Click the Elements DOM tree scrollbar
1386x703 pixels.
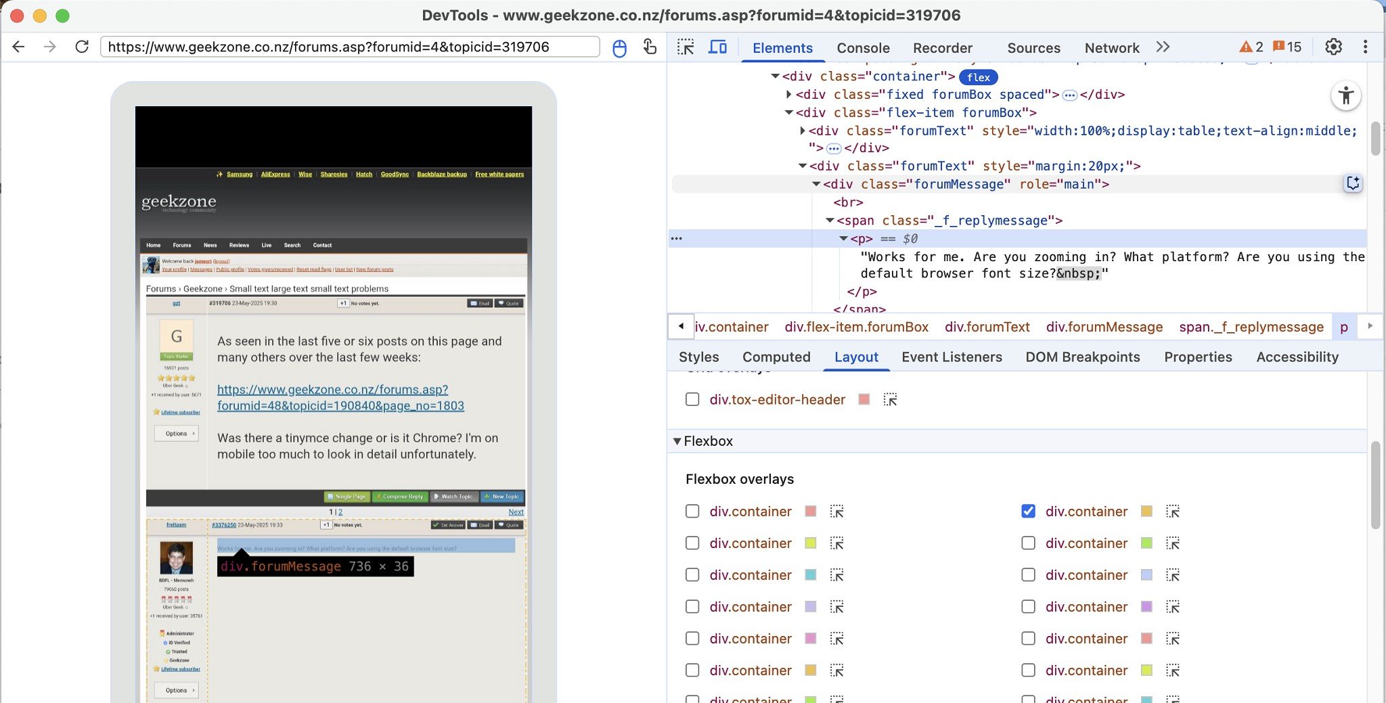pos(1375,139)
